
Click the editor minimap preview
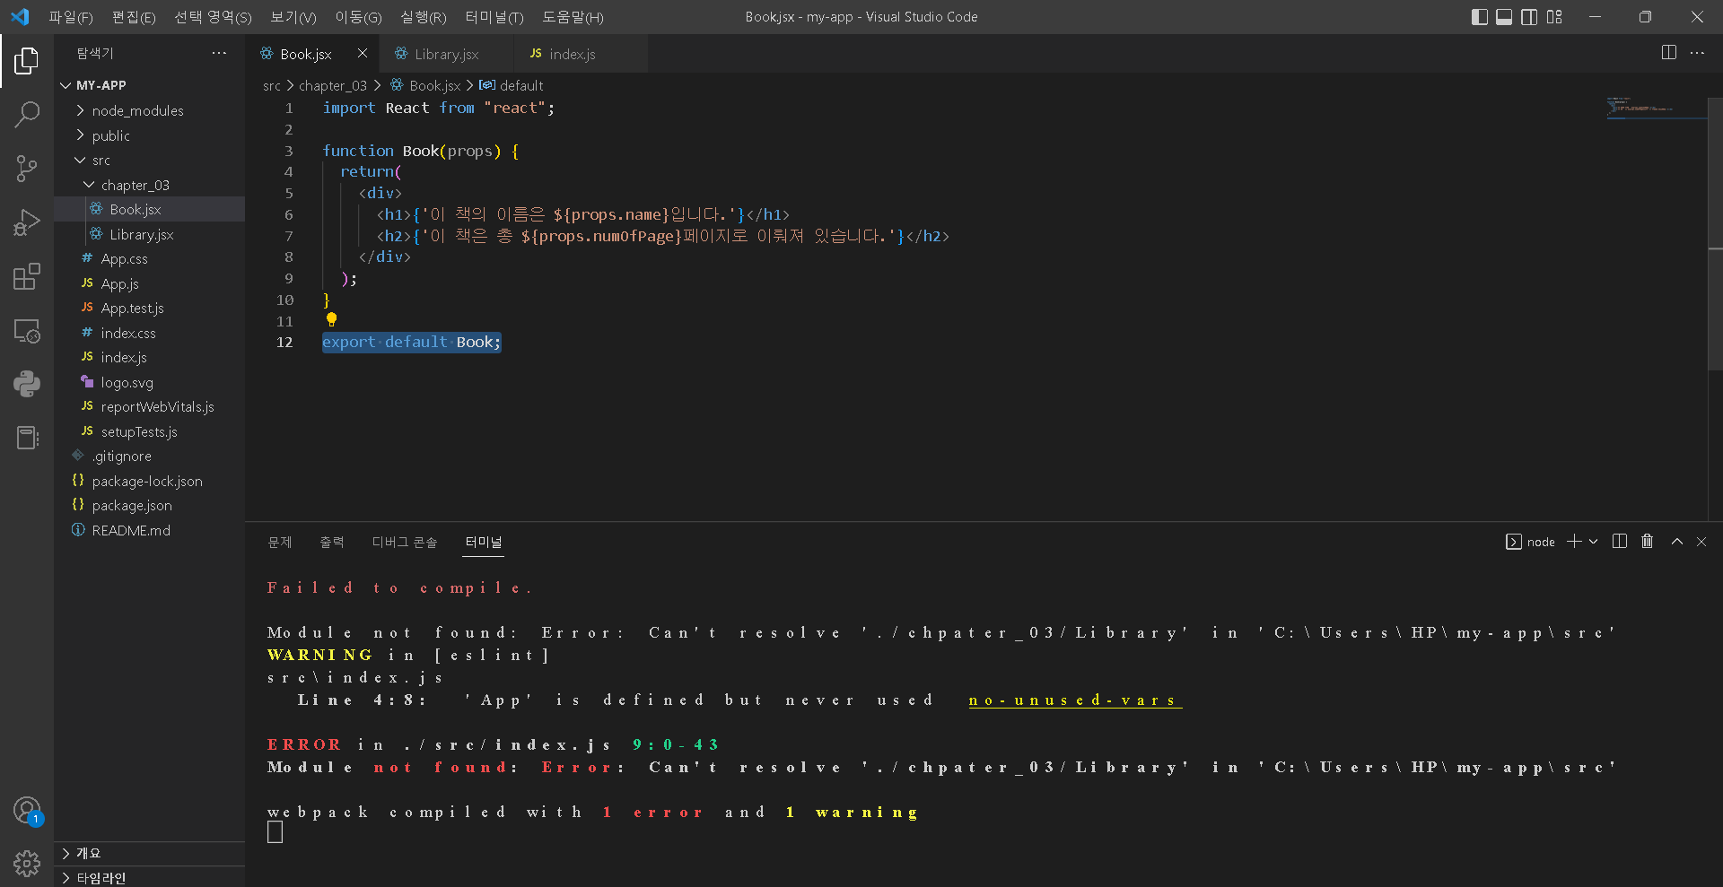pos(1656,109)
